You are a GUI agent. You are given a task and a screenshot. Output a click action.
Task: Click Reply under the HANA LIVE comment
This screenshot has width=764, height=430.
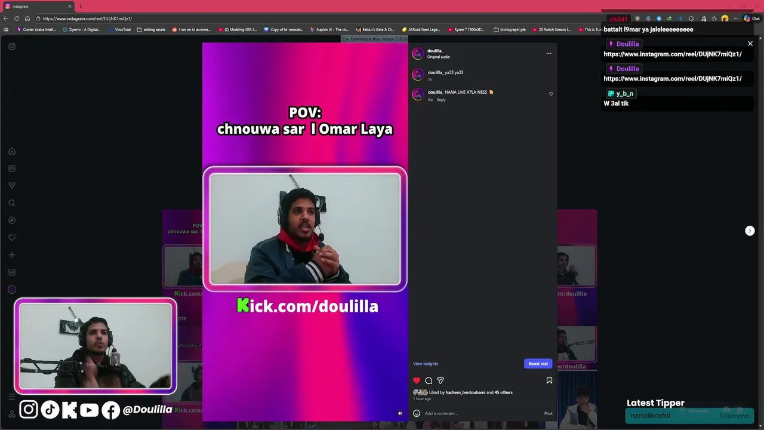pyautogui.click(x=441, y=100)
